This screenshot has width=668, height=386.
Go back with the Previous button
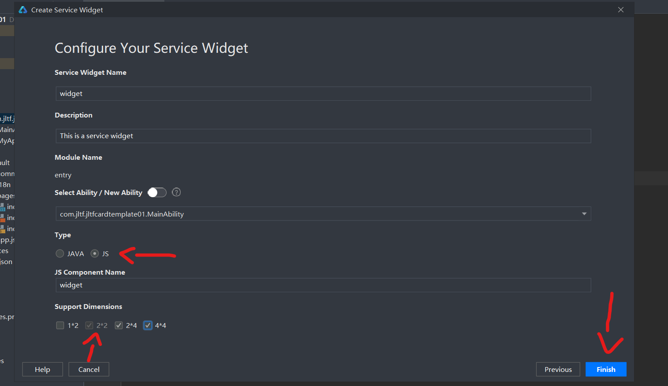(x=558, y=369)
